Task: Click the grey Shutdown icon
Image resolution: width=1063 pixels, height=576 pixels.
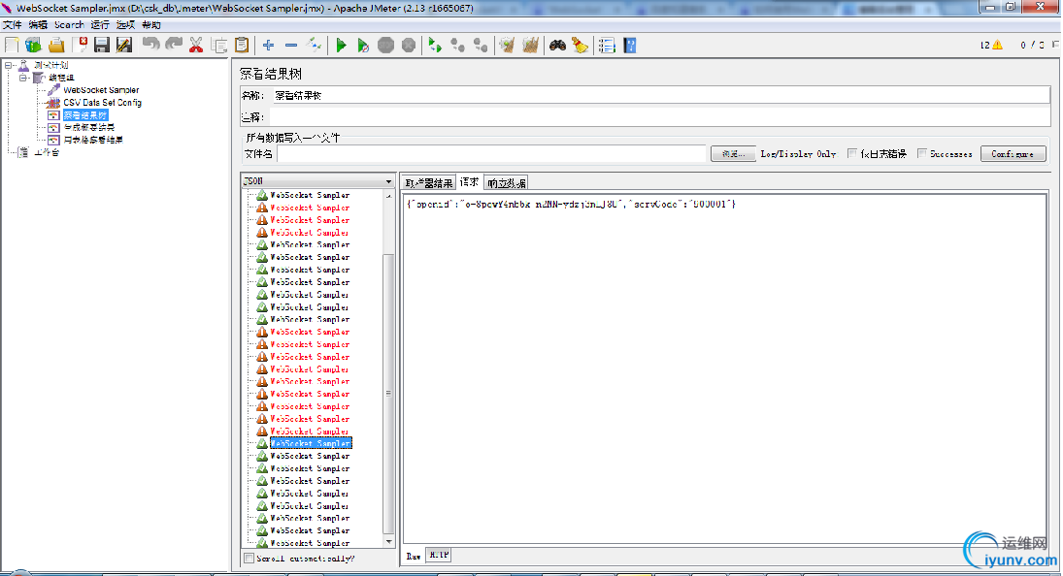Action: 409,46
